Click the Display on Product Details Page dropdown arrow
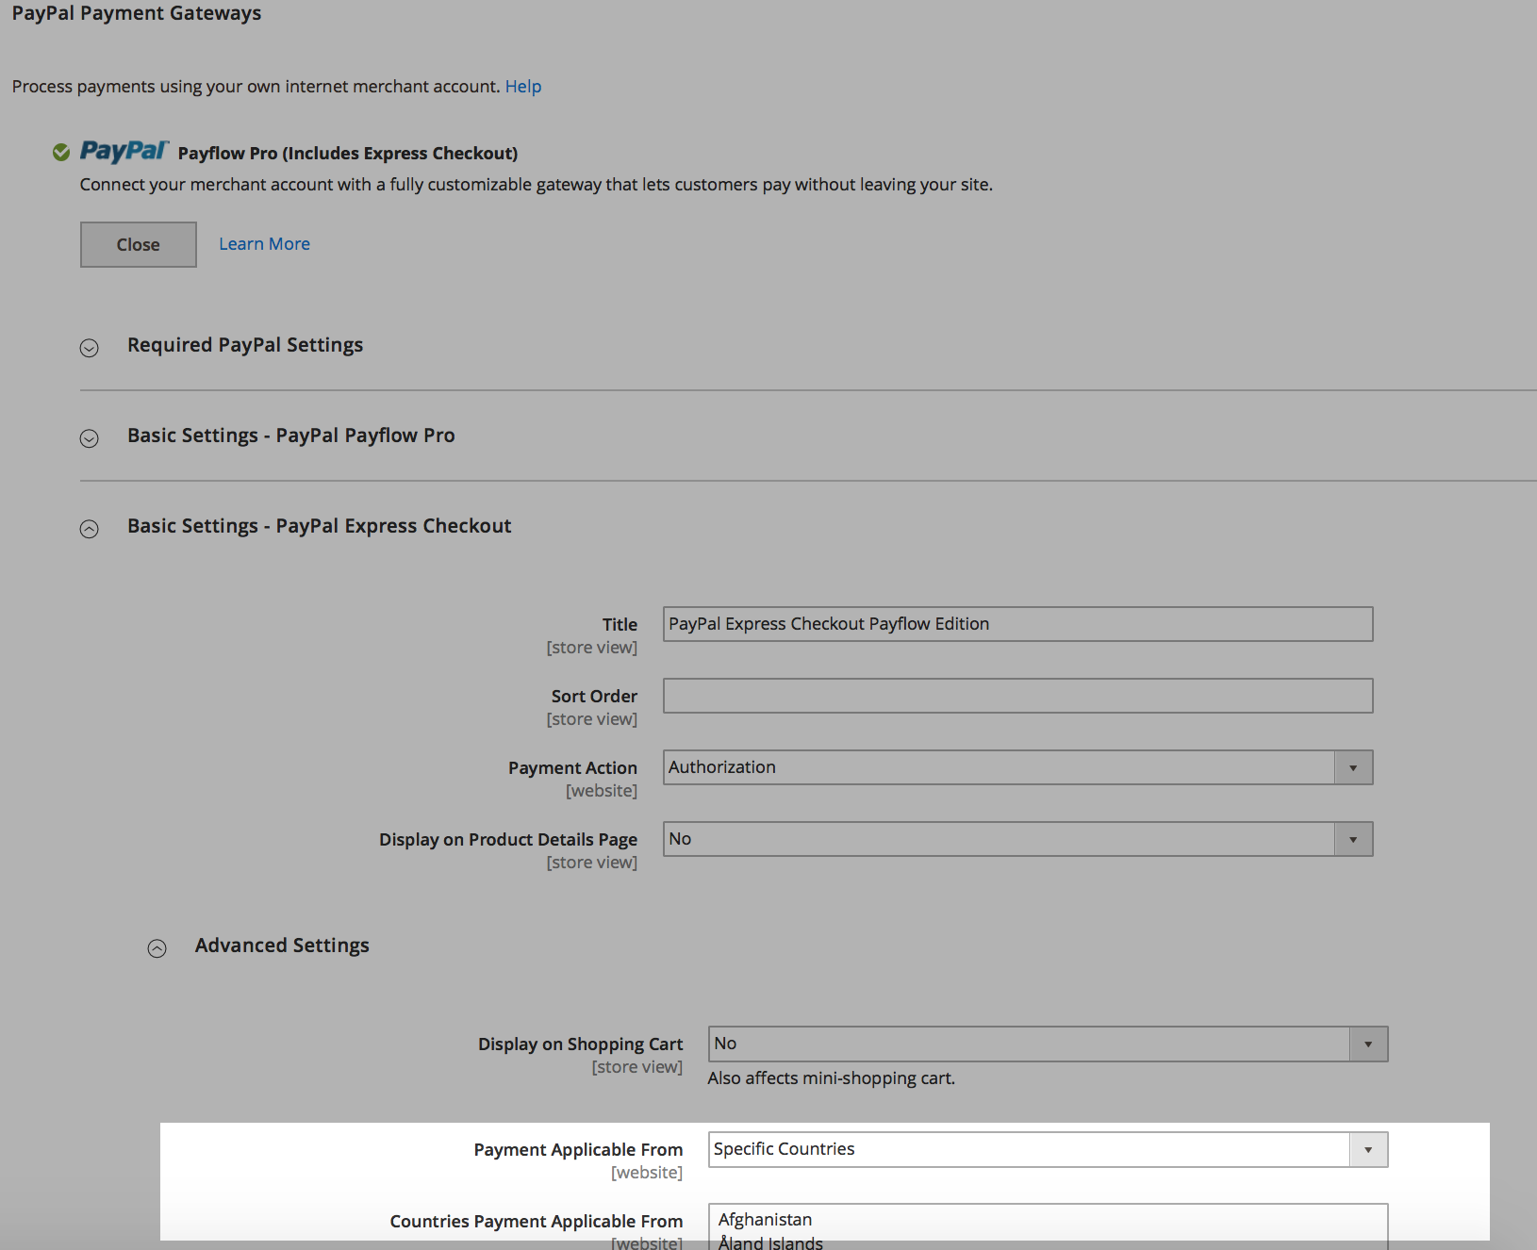 1354,838
